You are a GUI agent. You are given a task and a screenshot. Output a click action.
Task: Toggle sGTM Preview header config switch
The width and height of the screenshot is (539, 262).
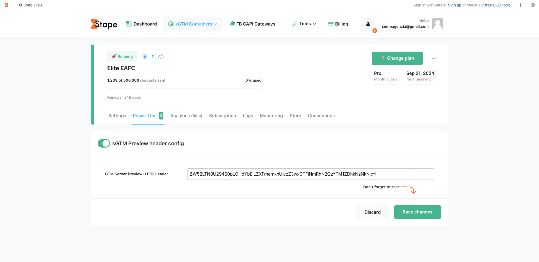(104, 143)
